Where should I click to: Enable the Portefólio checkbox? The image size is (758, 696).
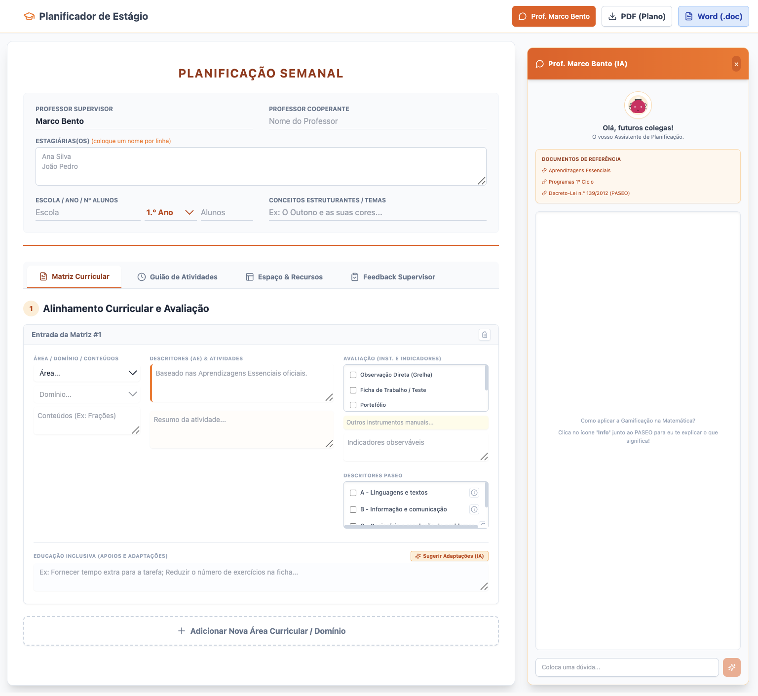(353, 405)
